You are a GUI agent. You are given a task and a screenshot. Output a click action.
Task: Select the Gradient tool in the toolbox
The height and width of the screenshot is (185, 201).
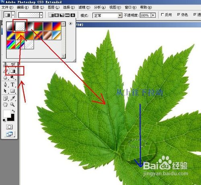coord(13,71)
